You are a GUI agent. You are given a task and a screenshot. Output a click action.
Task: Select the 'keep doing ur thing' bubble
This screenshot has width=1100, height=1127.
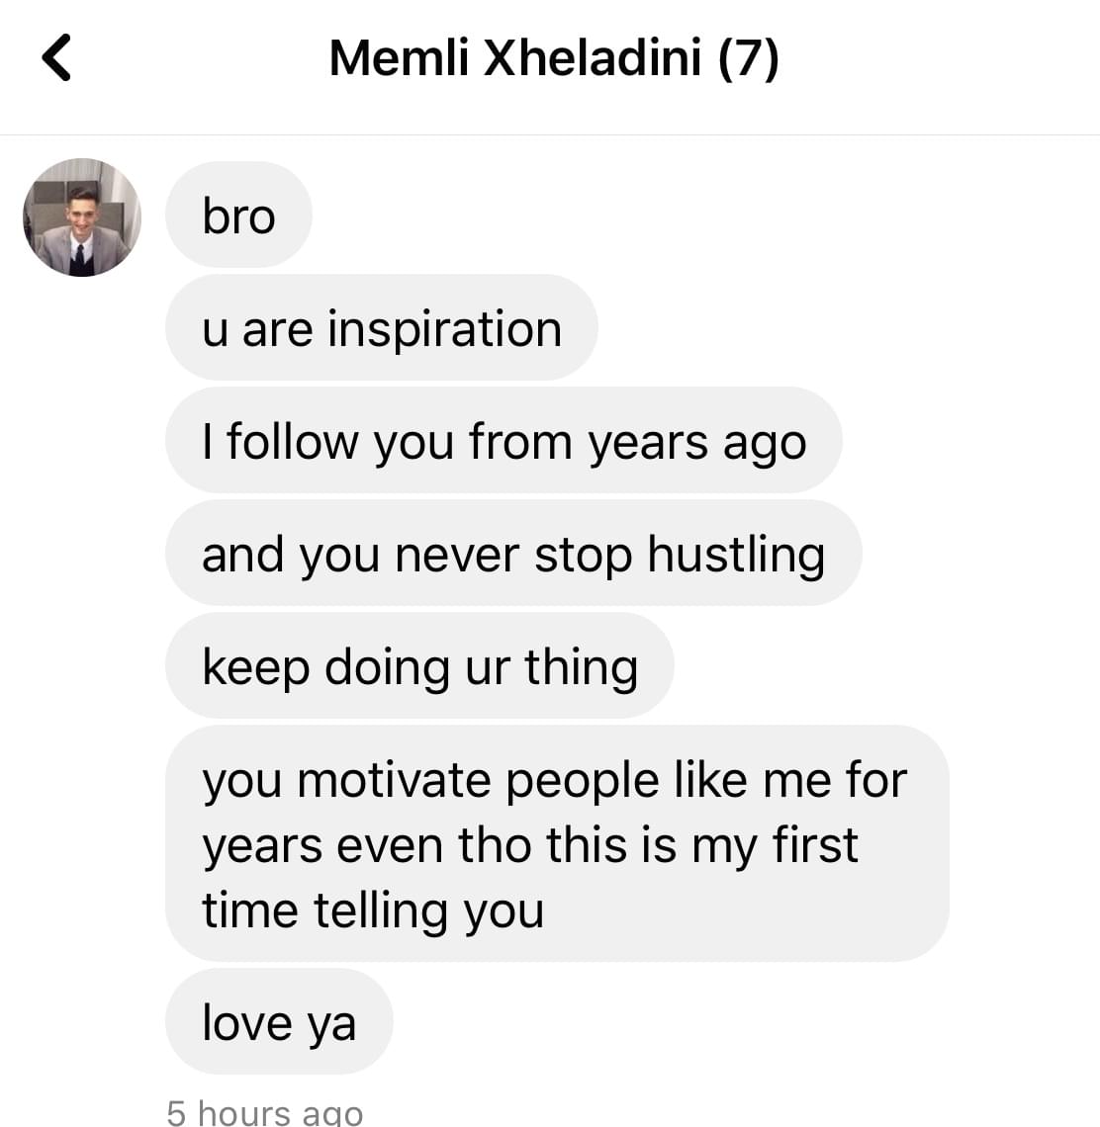tap(420, 666)
